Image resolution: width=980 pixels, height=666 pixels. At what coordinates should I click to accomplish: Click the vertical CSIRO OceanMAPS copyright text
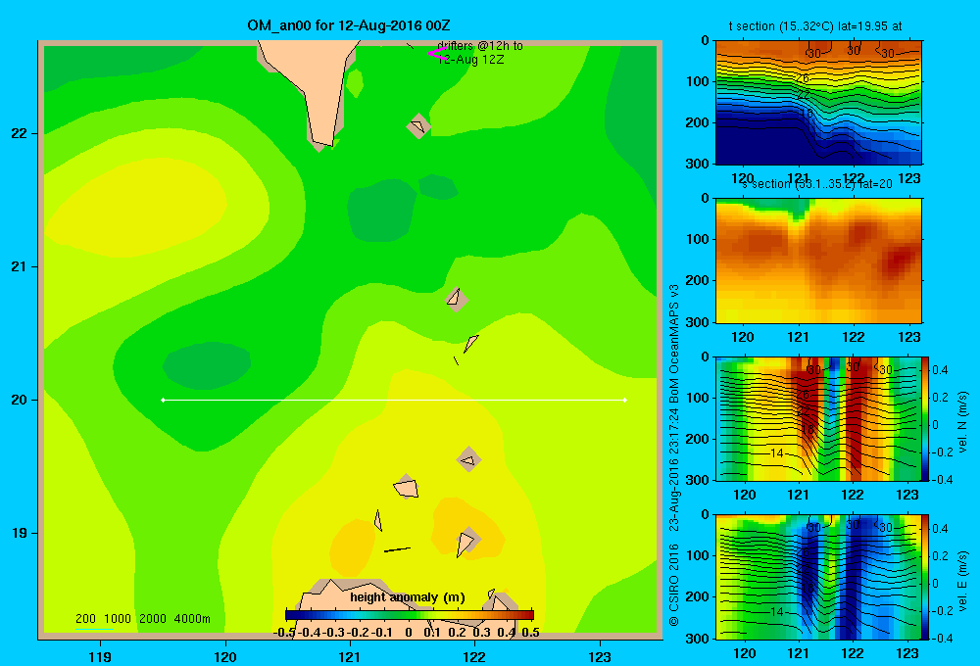(x=674, y=454)
